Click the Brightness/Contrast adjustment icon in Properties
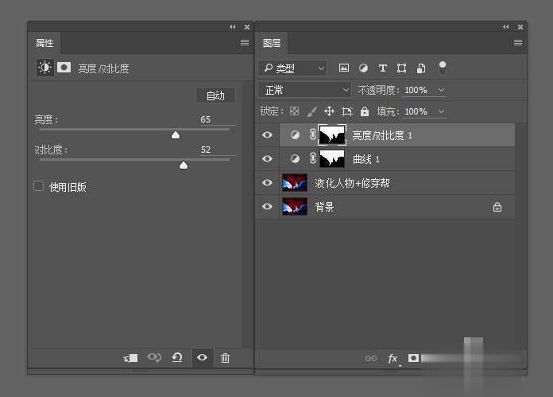This screenshot has width=553, height=397. pyautogui.click(x=44, y=67)
